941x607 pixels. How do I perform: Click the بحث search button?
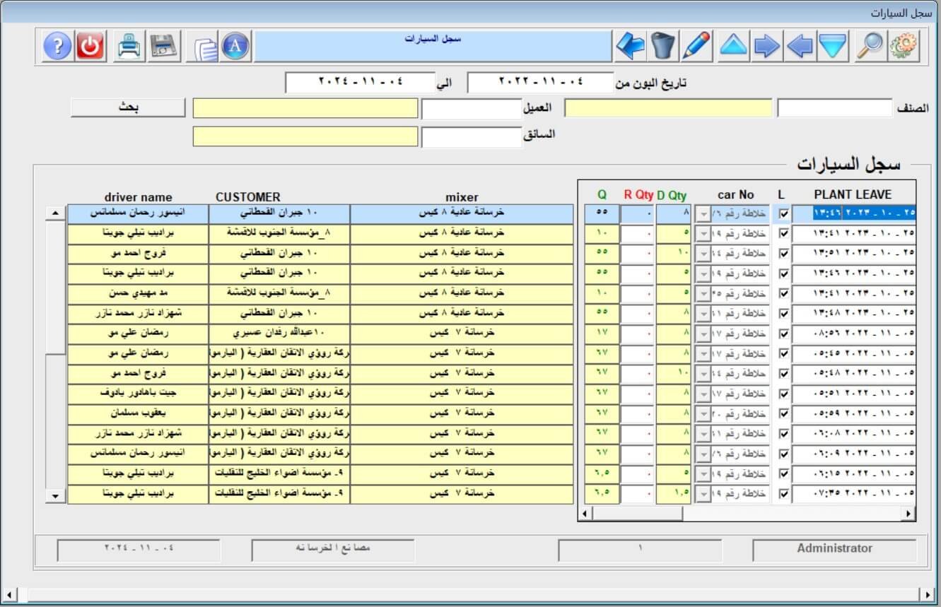(128, 108)
